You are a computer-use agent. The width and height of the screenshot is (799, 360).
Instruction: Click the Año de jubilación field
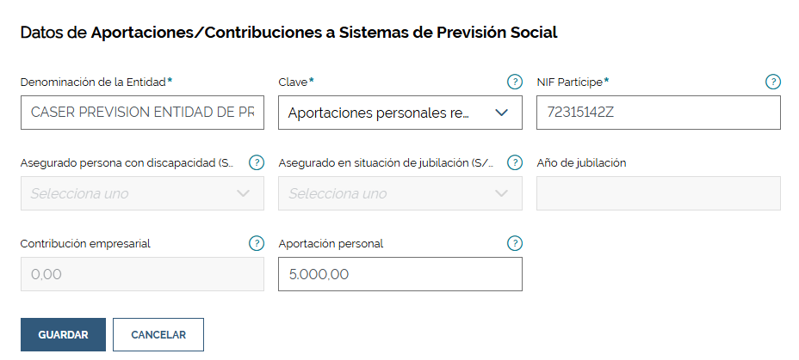point(659,193)
